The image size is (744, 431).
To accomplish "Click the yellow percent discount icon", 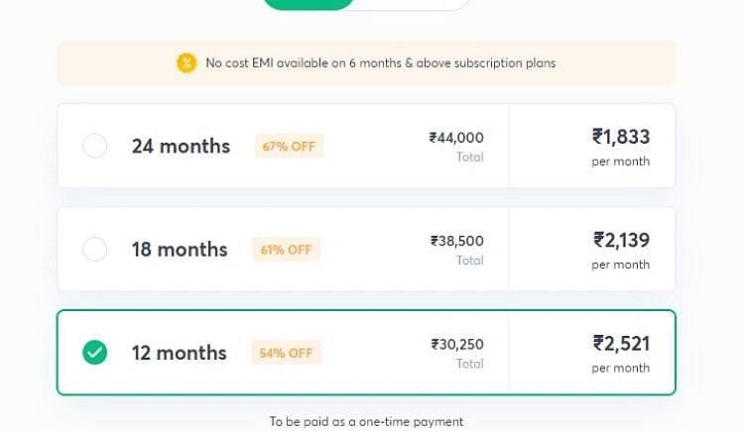I will coord(186,63).
